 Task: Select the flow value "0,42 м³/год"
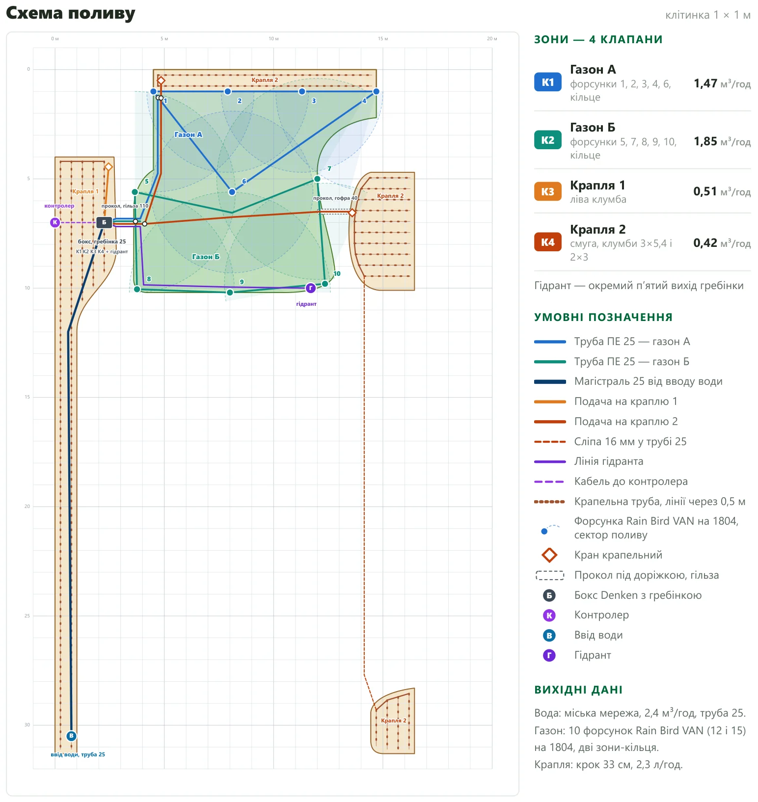tap(722, 243)
